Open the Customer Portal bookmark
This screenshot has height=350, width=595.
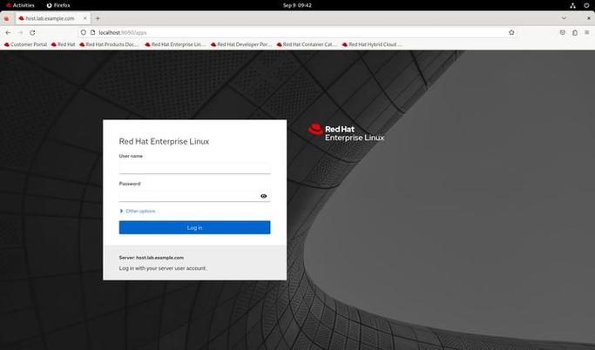pos(25,44)
